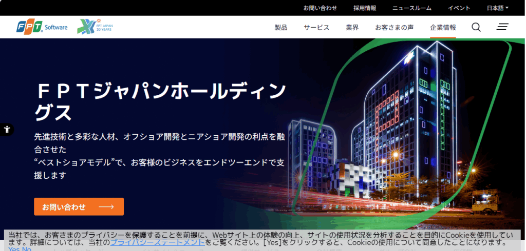Expand the 日本語 language dropdown
The image size is (526, 251).
(497, 8)
